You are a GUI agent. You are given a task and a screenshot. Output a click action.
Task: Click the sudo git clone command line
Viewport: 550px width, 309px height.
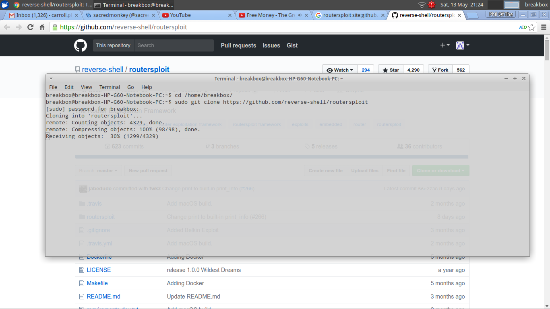[x=207, y=102]
